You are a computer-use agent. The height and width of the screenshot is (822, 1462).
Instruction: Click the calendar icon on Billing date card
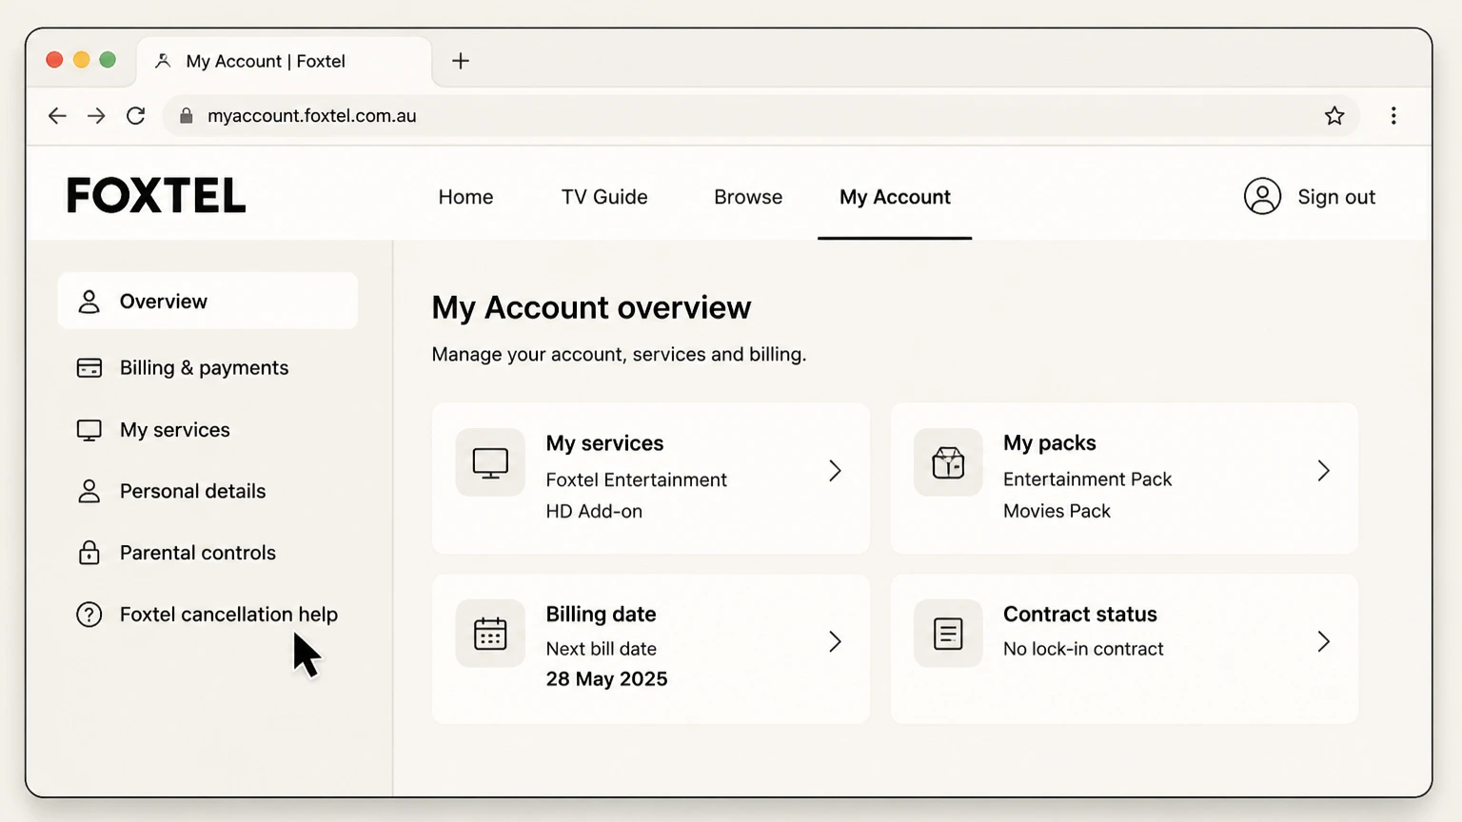pos(490,634)
